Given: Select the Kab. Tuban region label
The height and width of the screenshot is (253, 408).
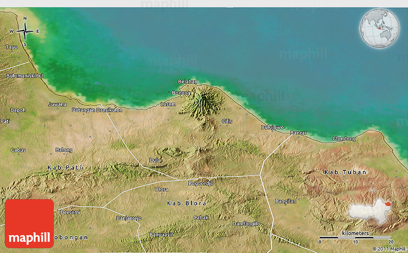Looking at the screenshot, I should [x=345, y=172].
